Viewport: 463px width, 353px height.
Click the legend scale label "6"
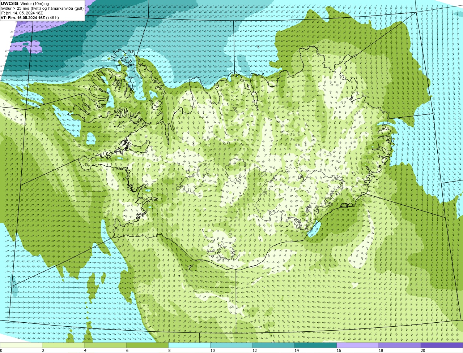pyautogui.click(x=127, y=350)
